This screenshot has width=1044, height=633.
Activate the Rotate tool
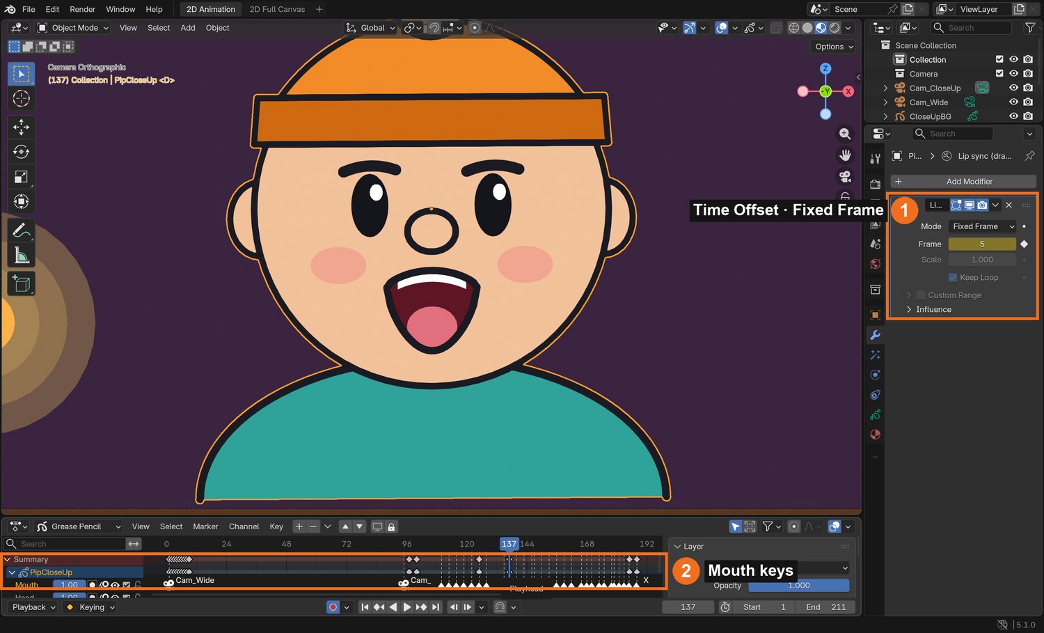(x=22, y=152)
